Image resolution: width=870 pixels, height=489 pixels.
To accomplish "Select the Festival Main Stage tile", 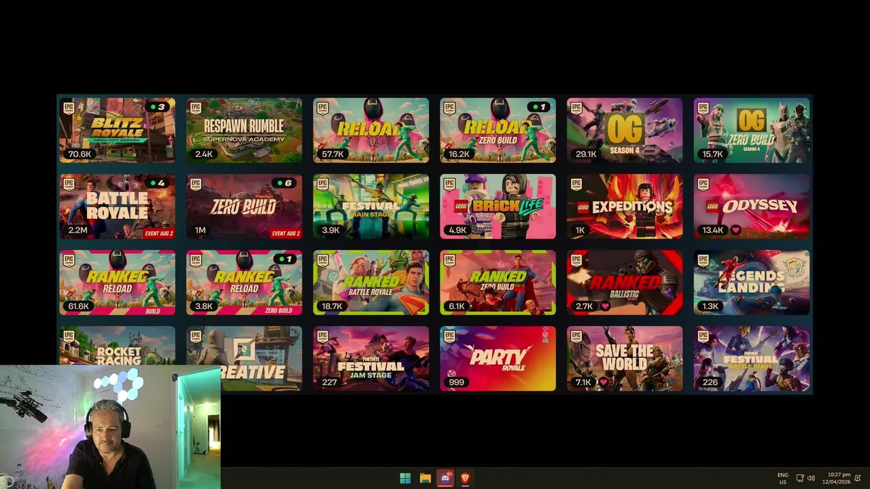I will click(x=371, y=206).
